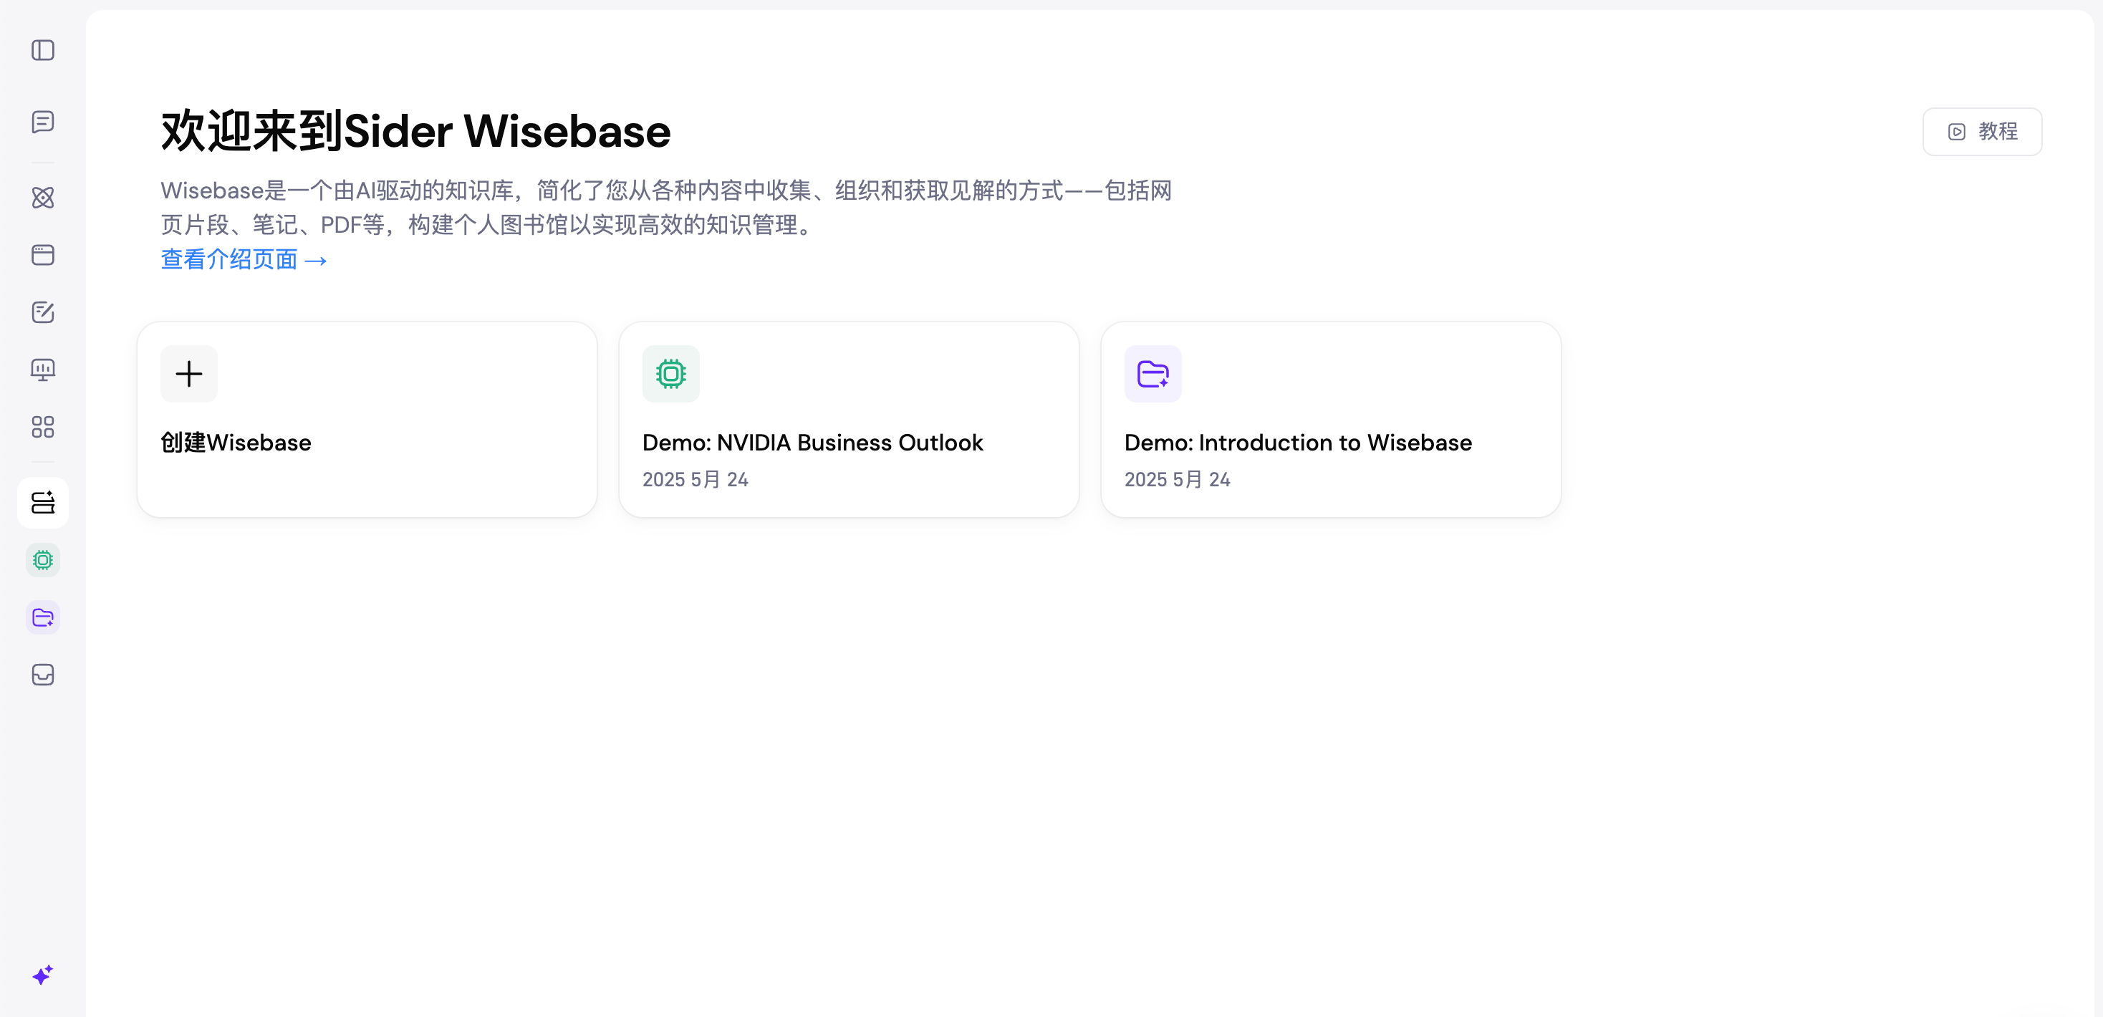Open Demo: NVIDIA Business Outlook card
2103x1017 pixels.
812,443
